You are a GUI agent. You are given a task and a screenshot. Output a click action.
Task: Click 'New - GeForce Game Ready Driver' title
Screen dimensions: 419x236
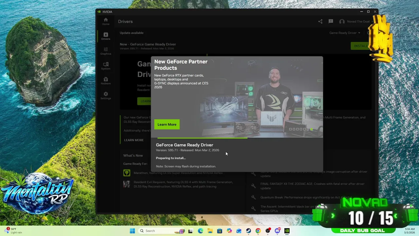tap(148, 44)
